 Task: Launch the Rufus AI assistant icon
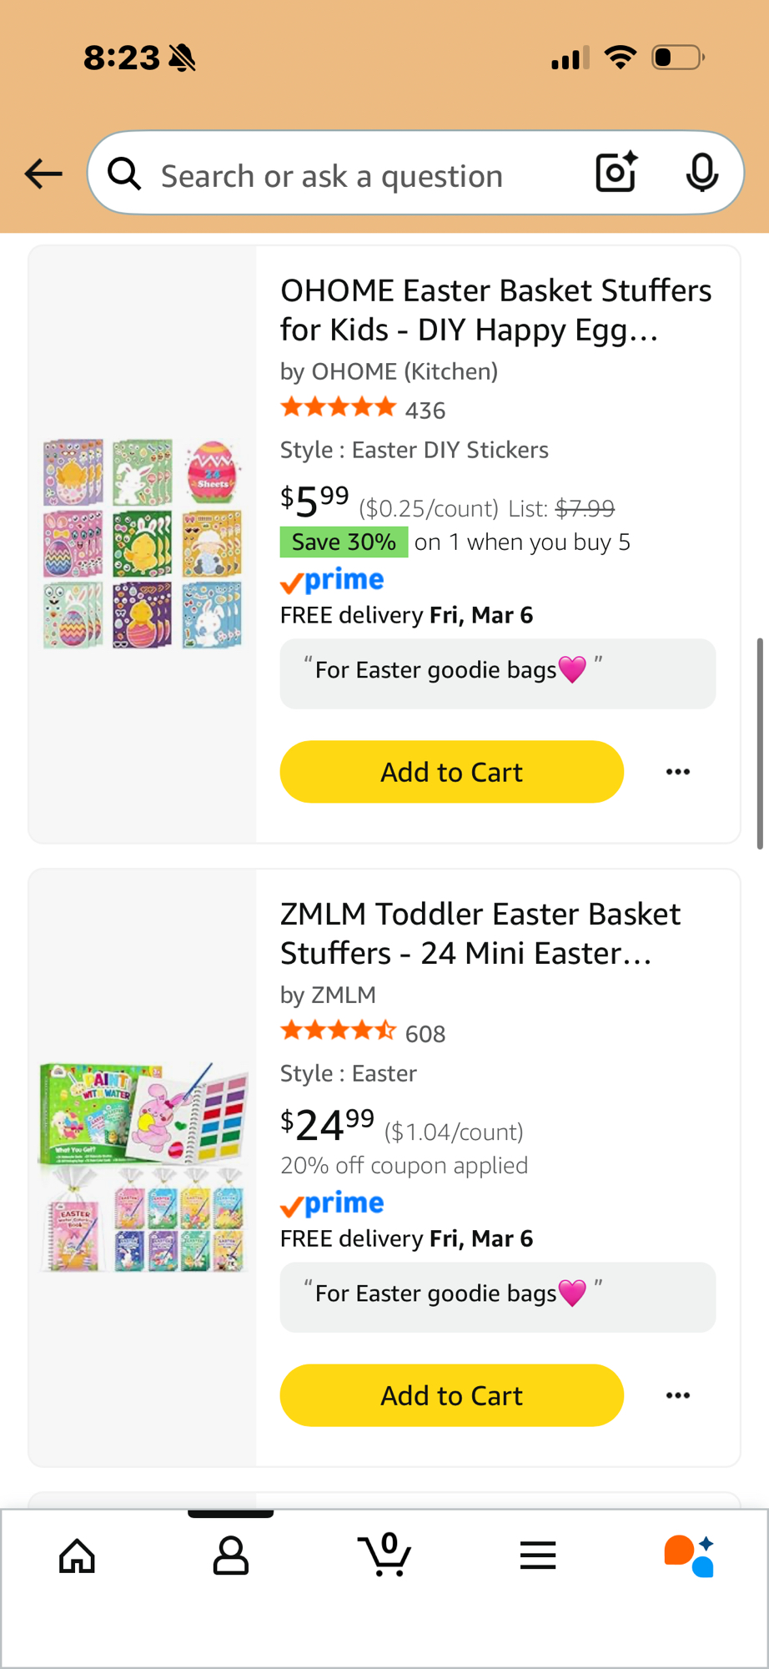[689, 1556]
